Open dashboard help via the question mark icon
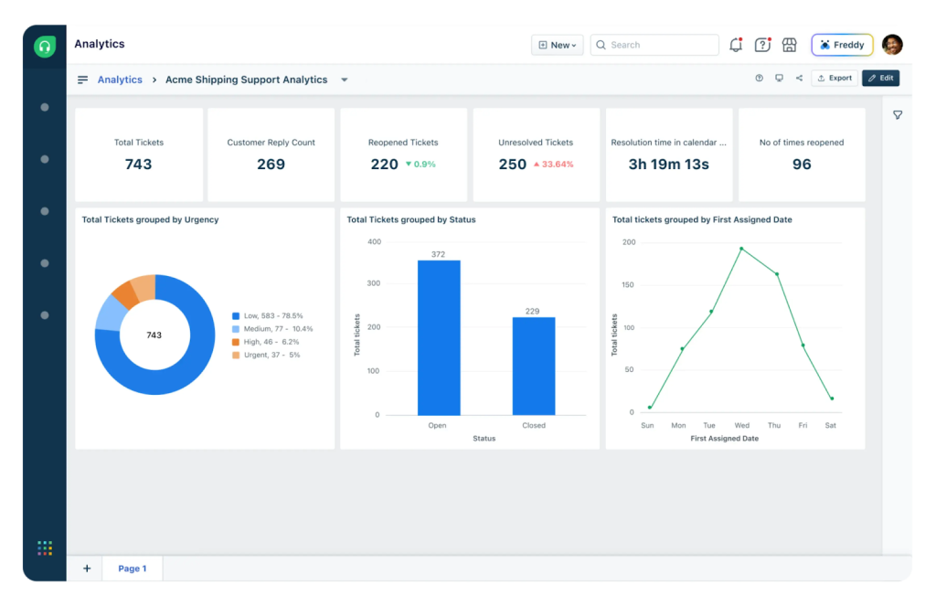The image size is (936, 606). pyautogui.click(x=759, y=78)
